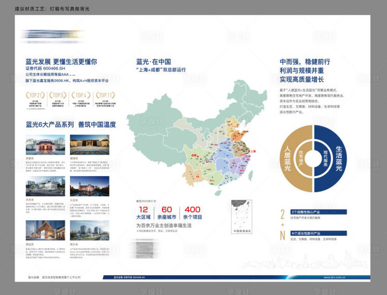Viewport: 387px width, 295px height.
Task: Open the glass commercial complex photo
Action: point(45,186)
